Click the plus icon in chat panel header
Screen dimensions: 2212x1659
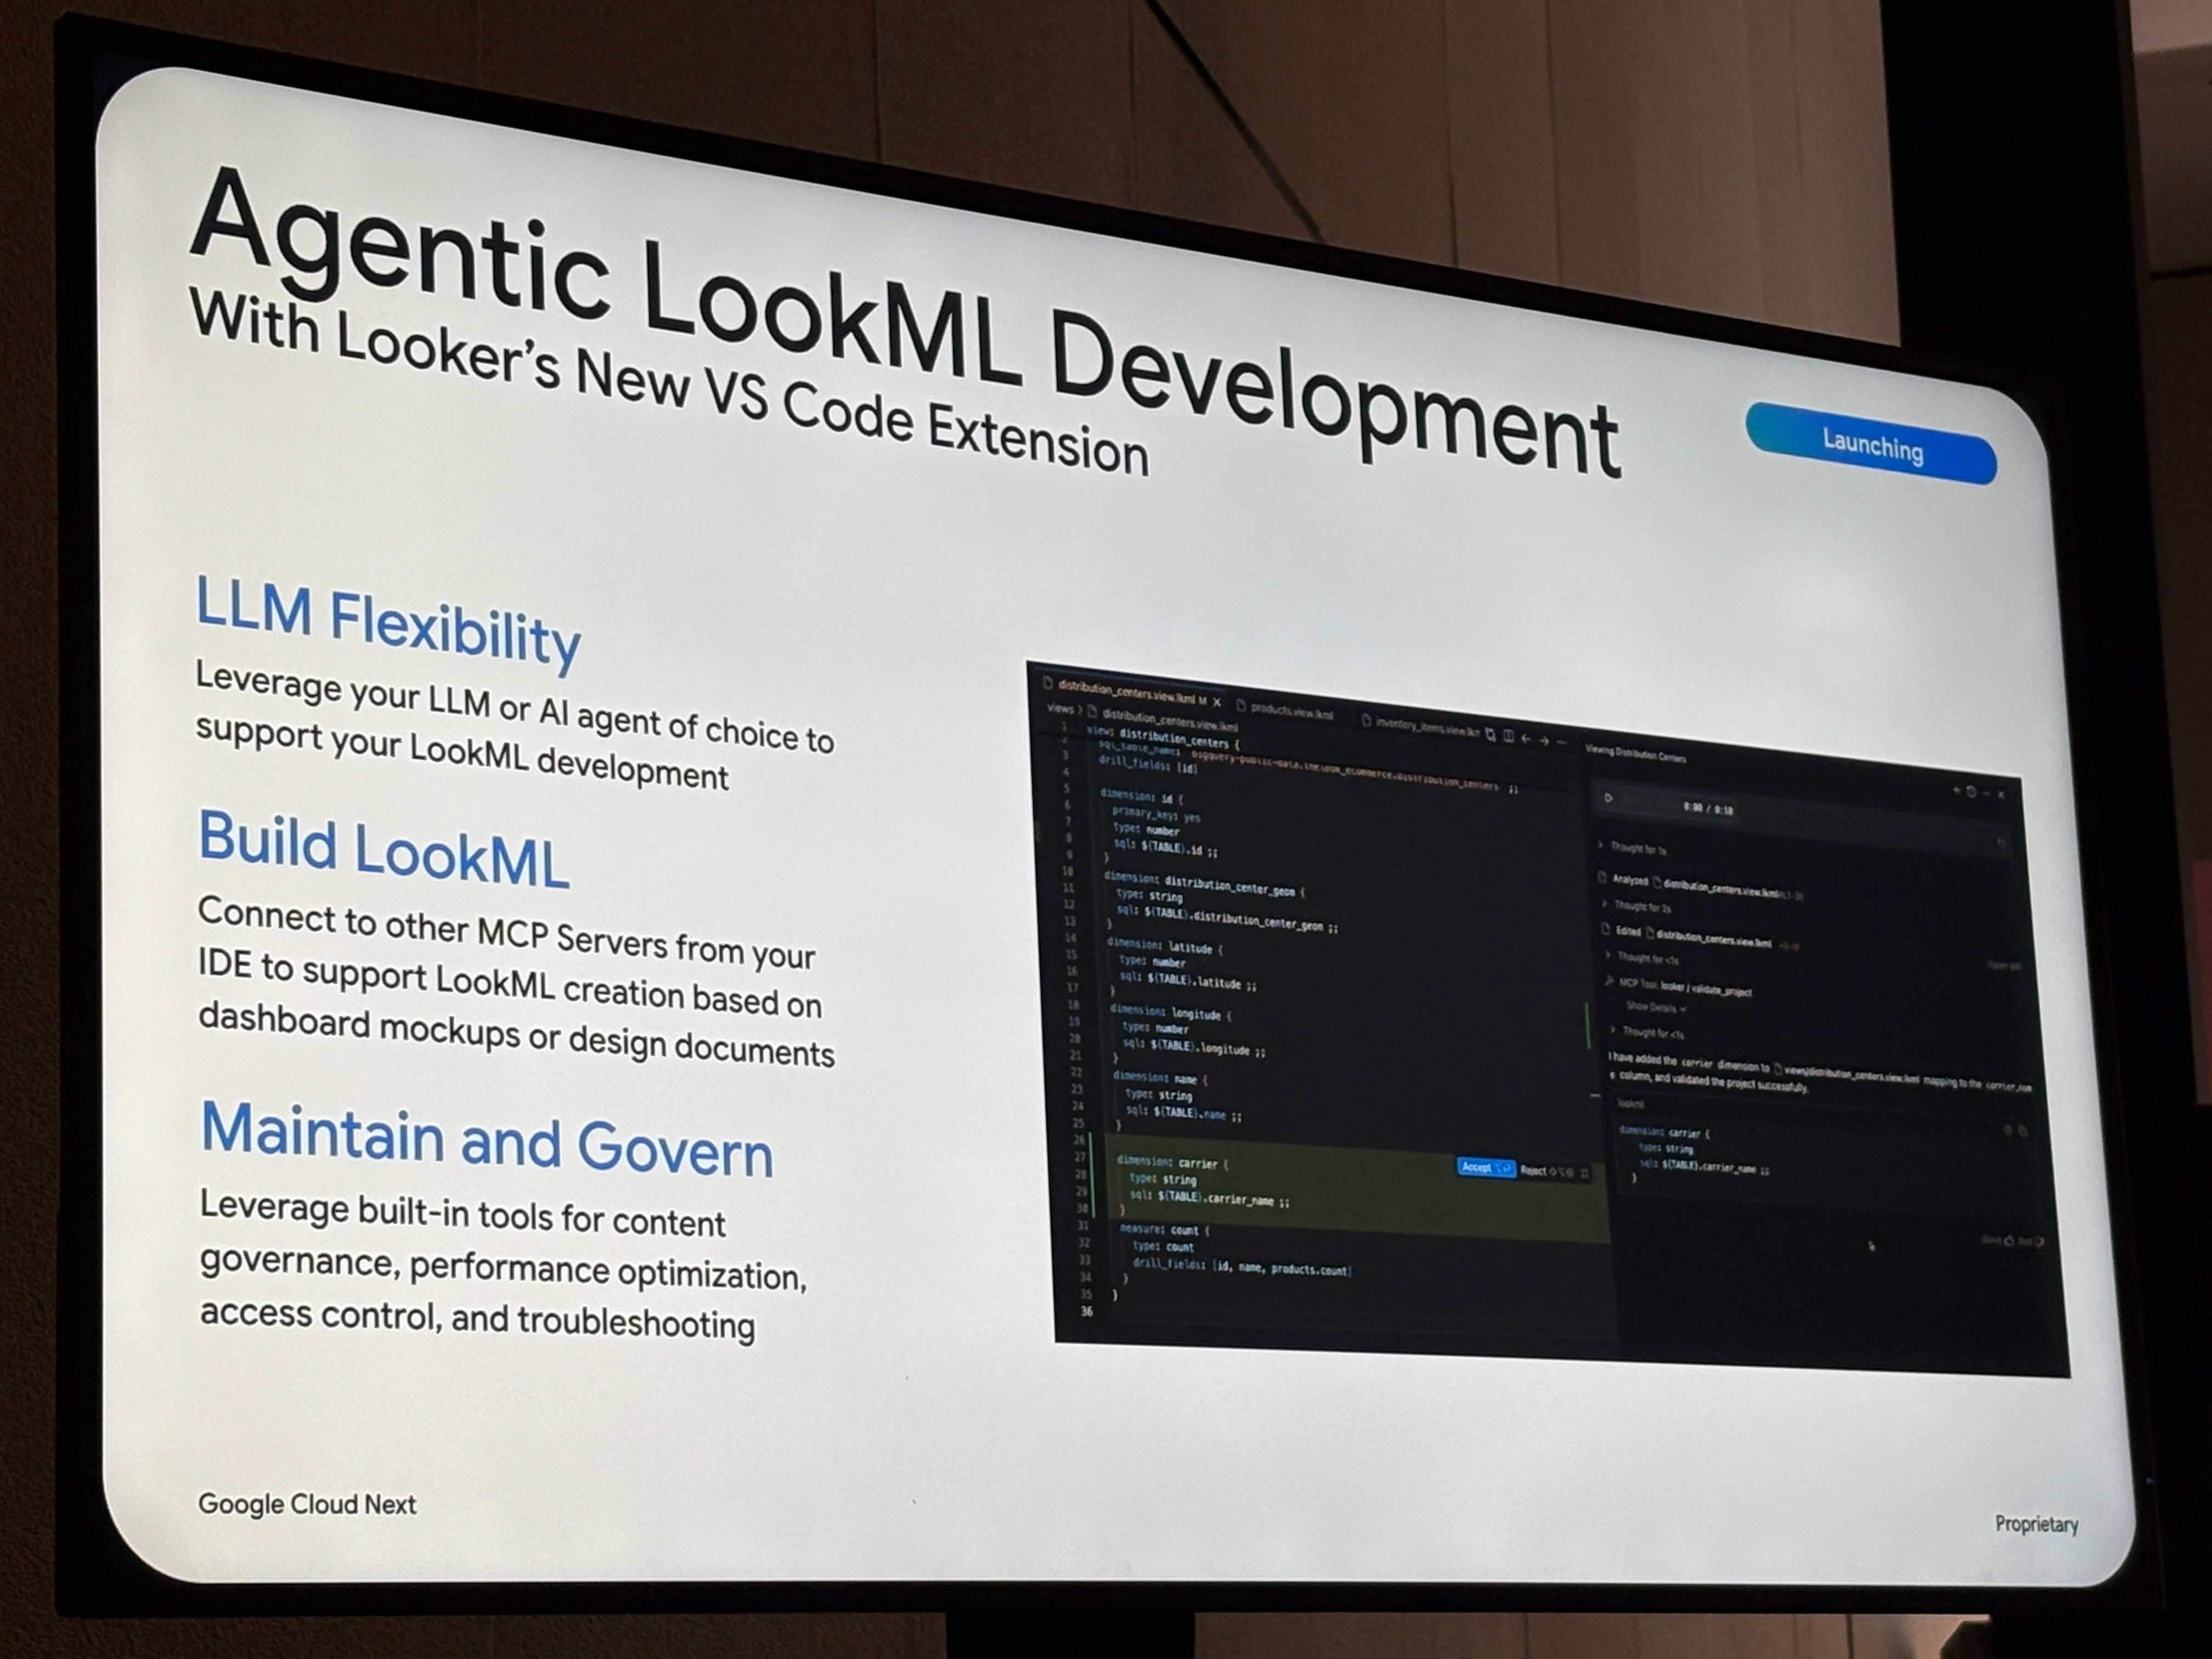tap(1956, 790)
